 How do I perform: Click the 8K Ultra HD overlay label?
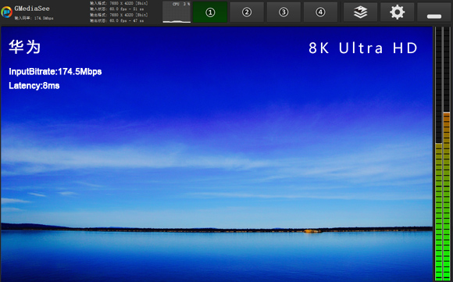point(363,48)
